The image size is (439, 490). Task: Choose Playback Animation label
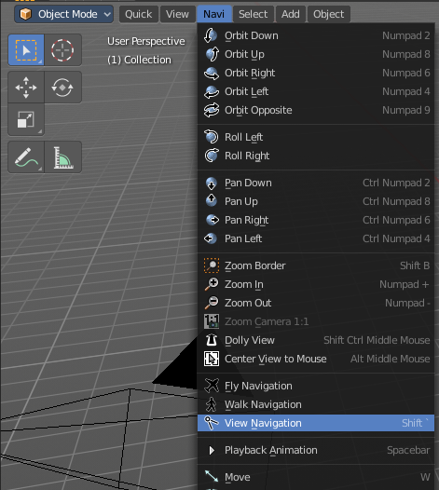[x=271, y=450]
